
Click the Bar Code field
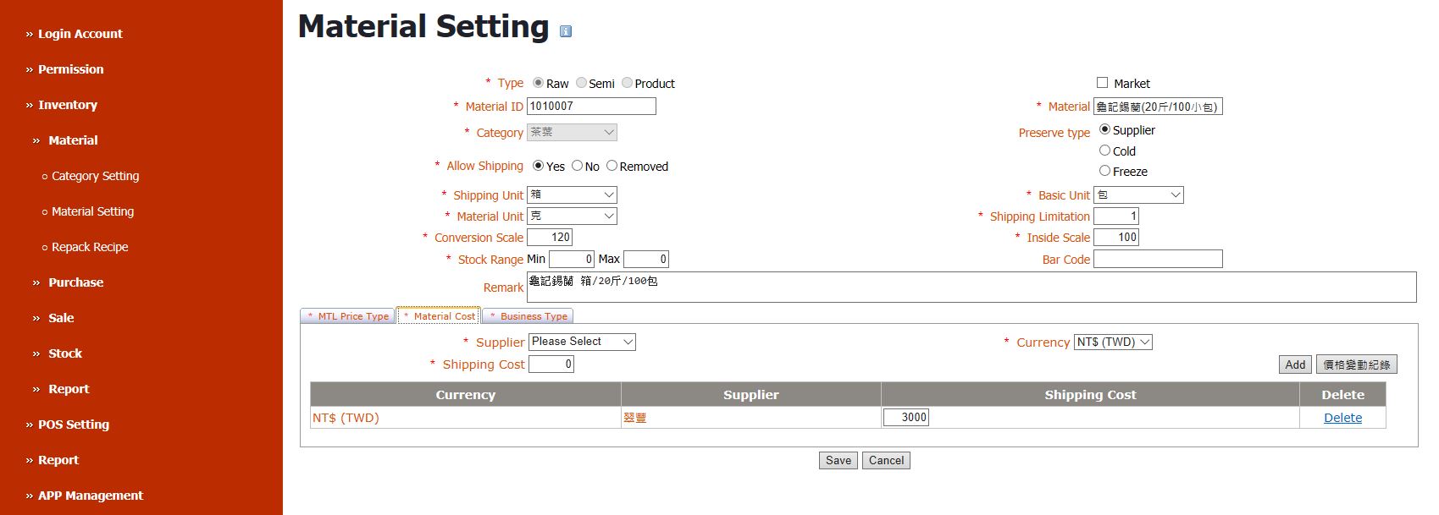tap(1158, 259)
